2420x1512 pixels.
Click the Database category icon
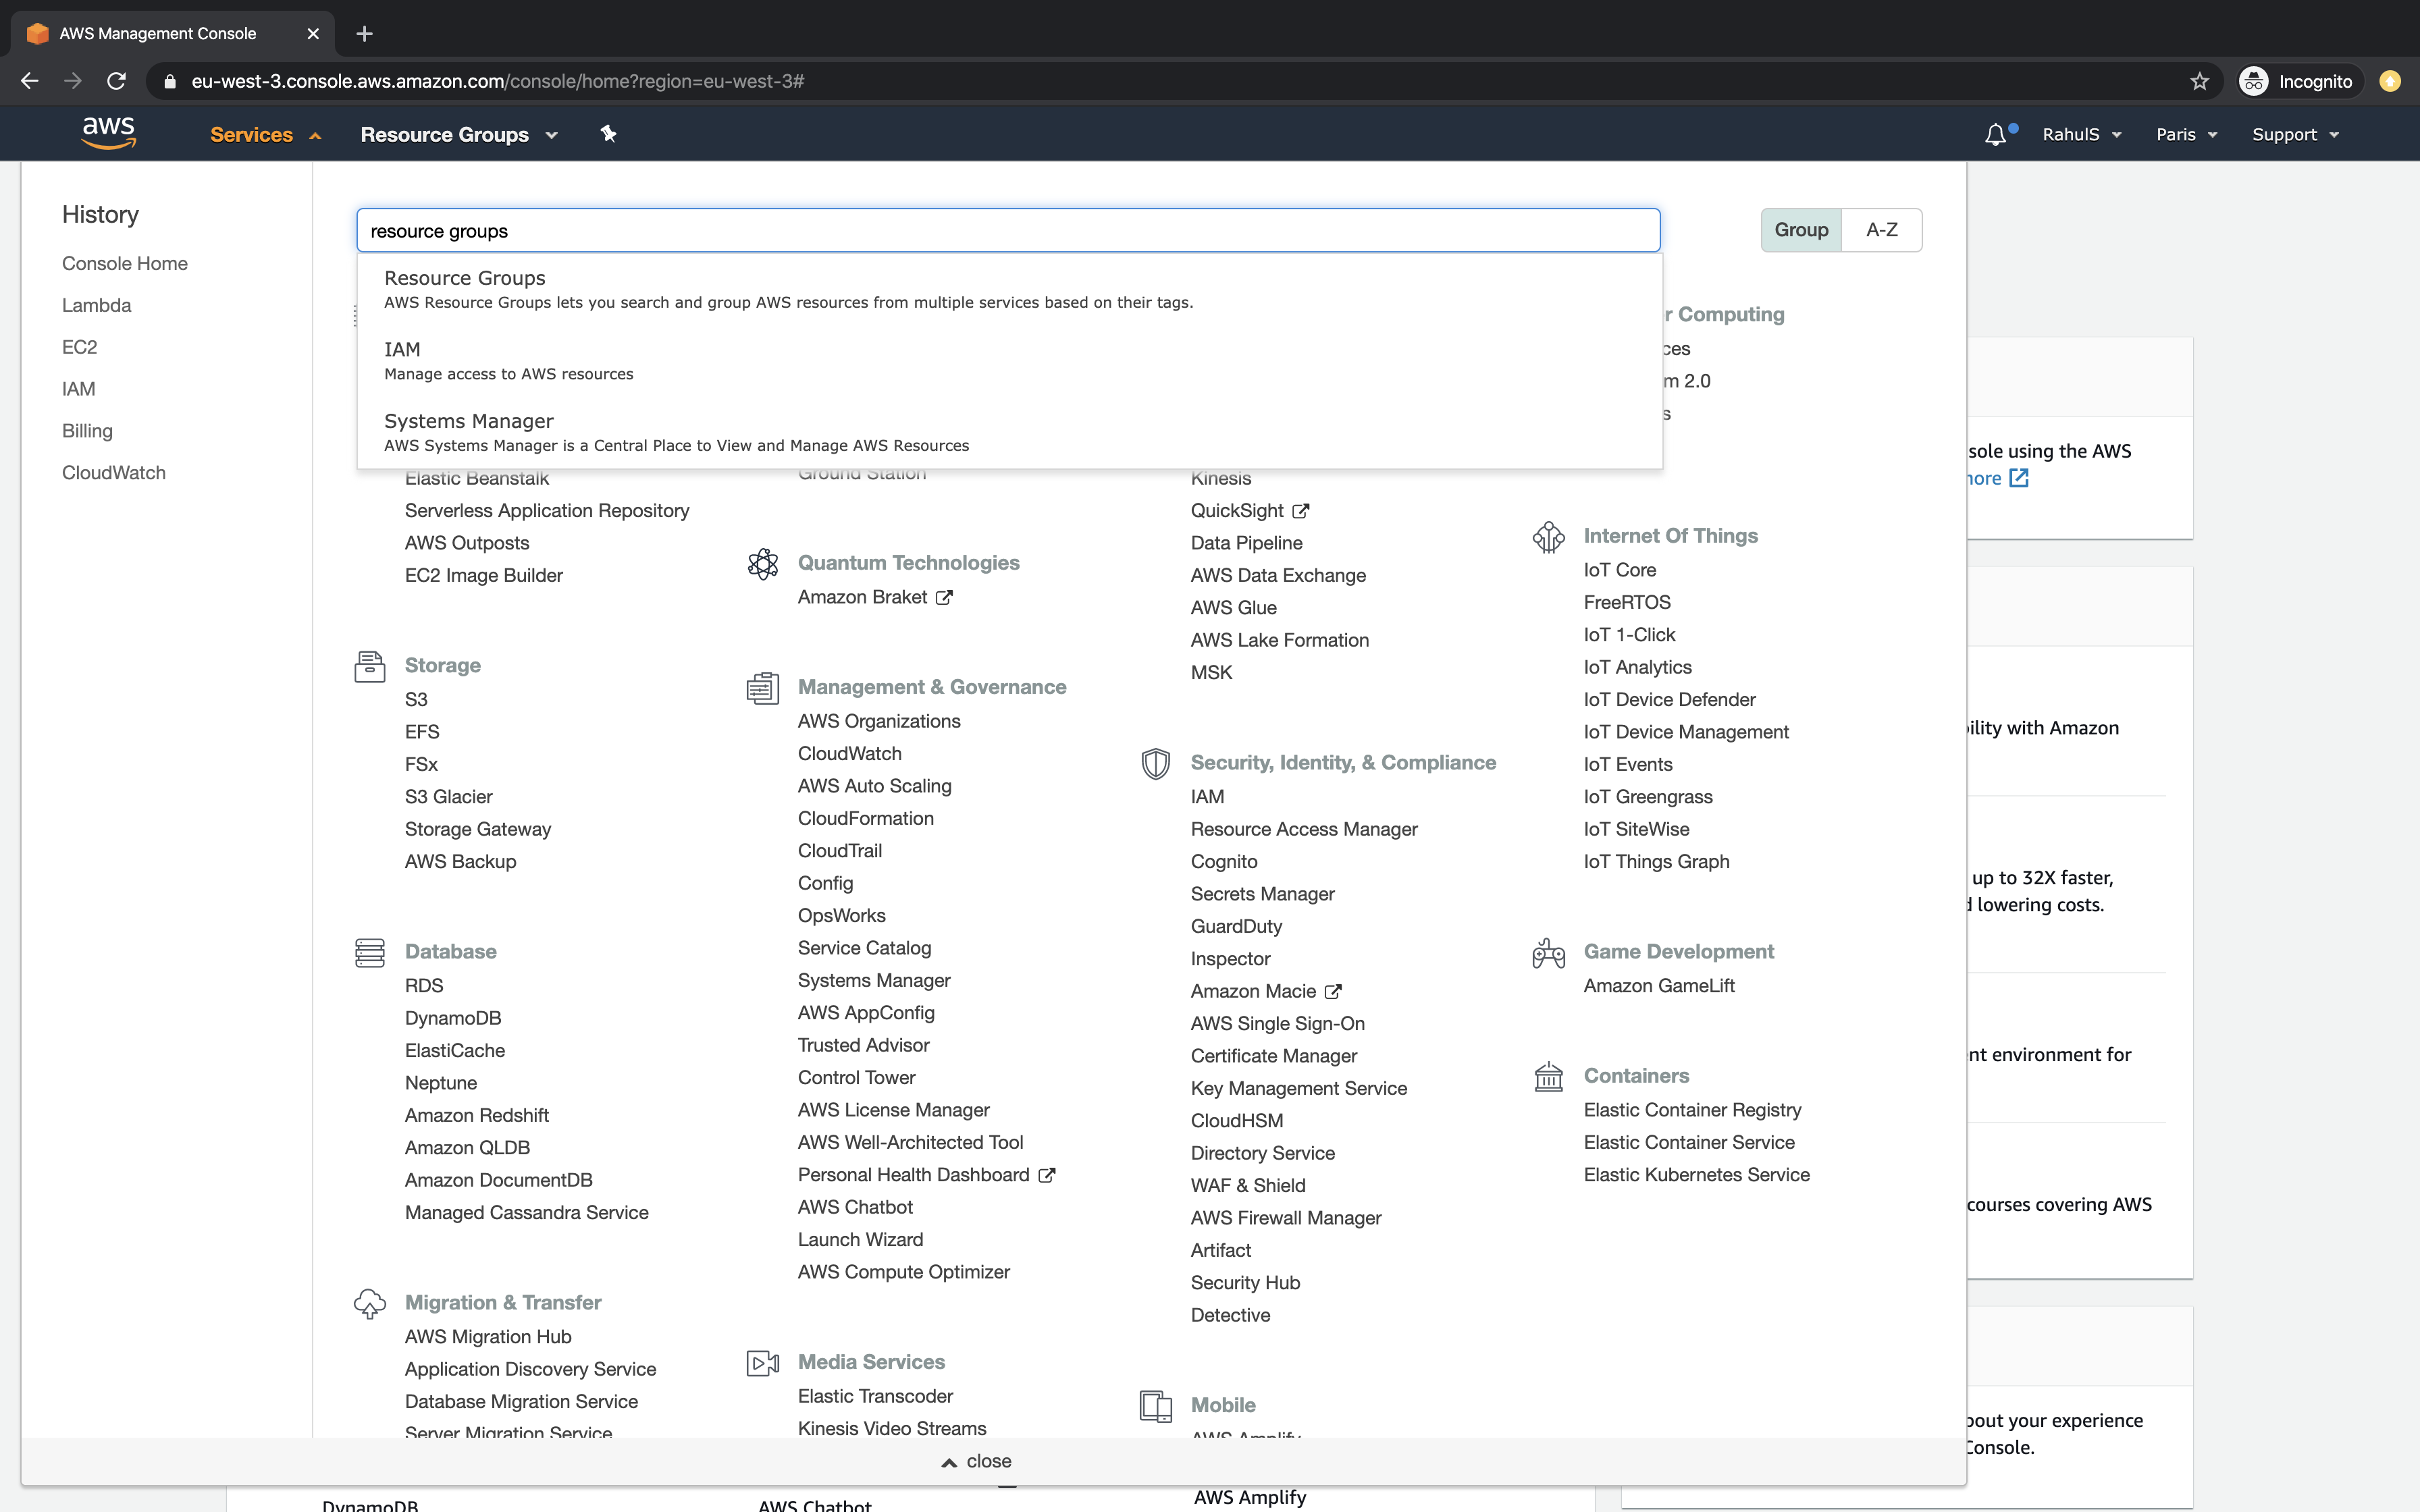(369, 952)
